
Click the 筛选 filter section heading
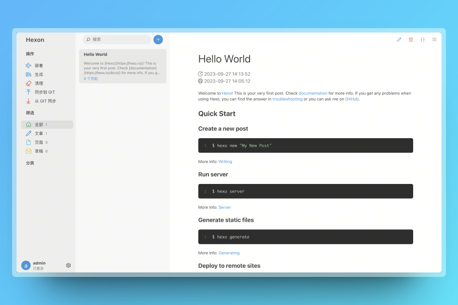click(x=30, y=112)
